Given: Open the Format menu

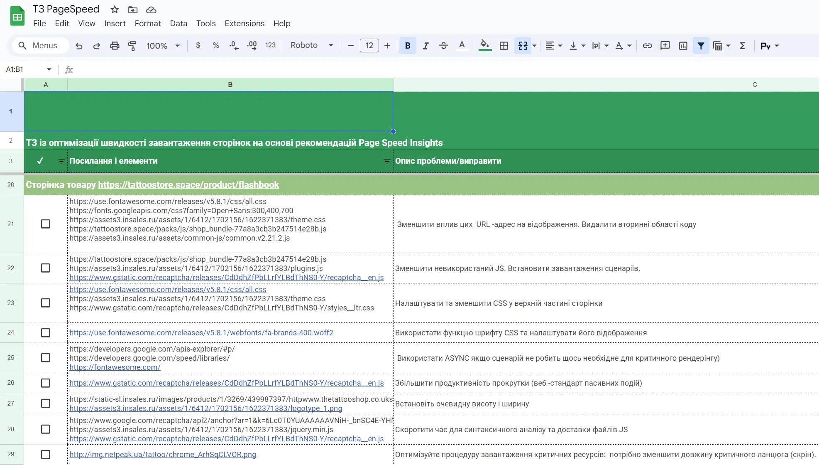Looking at the screenshot, I should (x=147, y=23).
